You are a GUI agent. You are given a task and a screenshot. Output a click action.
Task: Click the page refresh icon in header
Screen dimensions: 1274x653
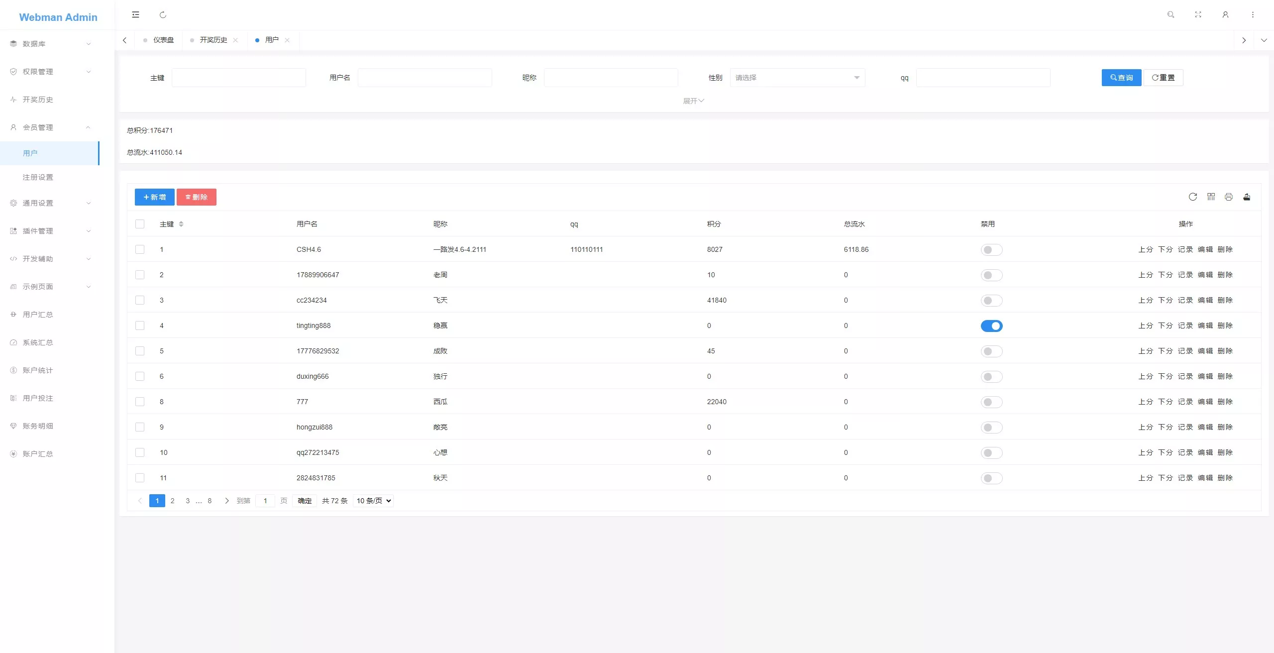(x=163, y=15)
